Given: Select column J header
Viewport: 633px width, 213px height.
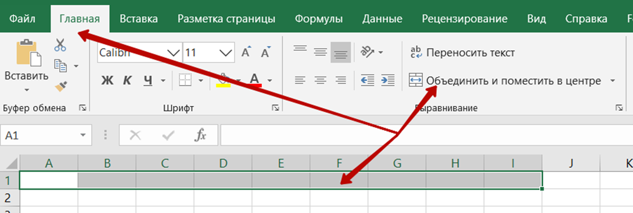Looking at the screenshot, I should point(571,163).
